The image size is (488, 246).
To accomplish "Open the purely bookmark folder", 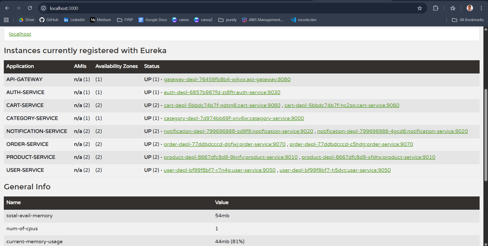I will pos(228,20).
